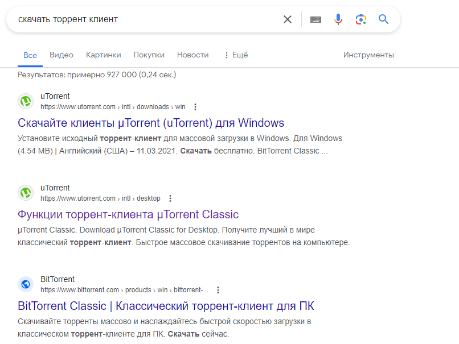Expand the Ещё more tabs menu
Image resolution: width=459 pixels, height=344 pixels.
[236, 55]
